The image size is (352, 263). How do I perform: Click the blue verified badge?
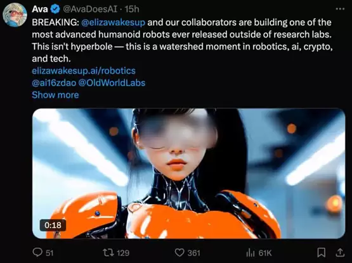tap(55, 10)
